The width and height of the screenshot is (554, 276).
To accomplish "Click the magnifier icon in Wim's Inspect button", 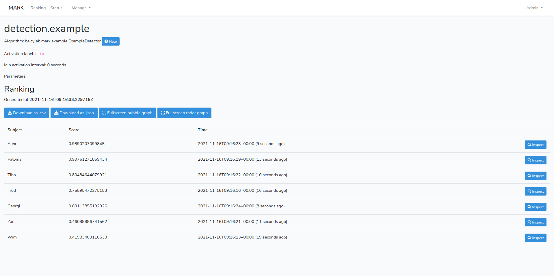I will pos(529,238).
